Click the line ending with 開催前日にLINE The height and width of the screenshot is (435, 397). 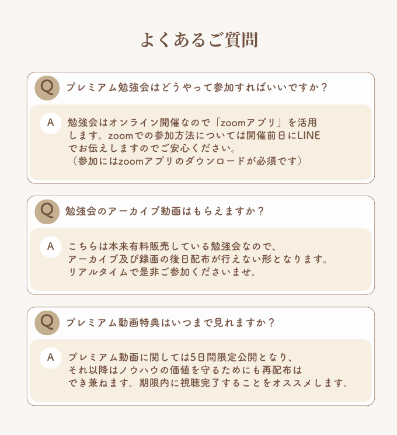click(194, 135)
